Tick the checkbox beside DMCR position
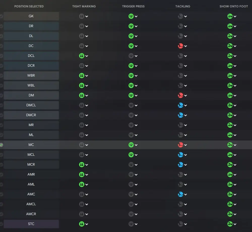 [x=1, y=115]
